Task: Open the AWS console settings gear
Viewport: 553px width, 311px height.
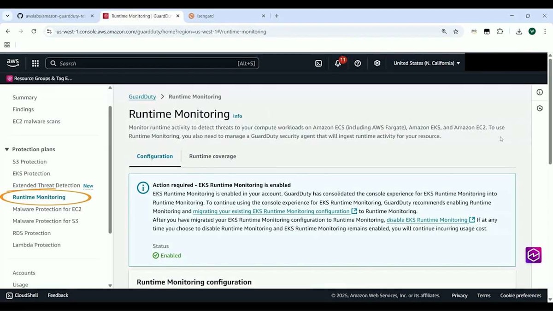Action: [377, 64]
